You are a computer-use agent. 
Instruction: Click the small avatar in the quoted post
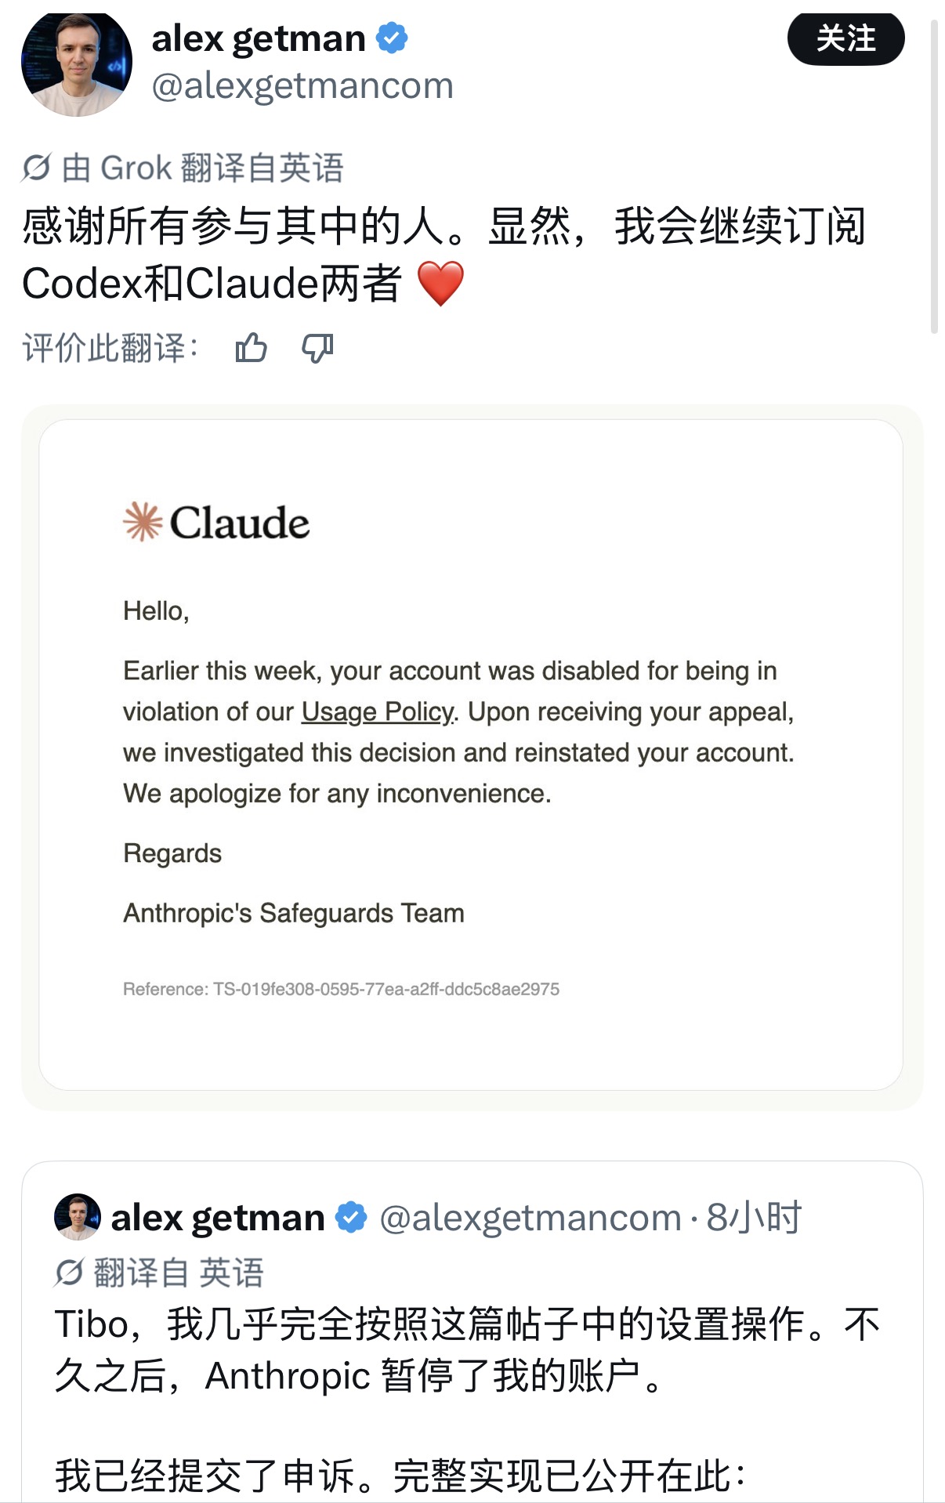pos(77,1217)
